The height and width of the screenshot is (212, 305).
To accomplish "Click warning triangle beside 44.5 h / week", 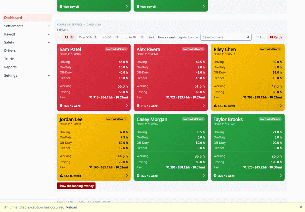I will [x=61, y=176].
